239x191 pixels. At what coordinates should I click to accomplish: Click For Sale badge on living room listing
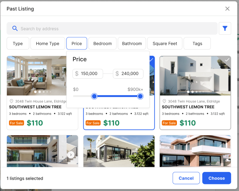tap(16, 123)
